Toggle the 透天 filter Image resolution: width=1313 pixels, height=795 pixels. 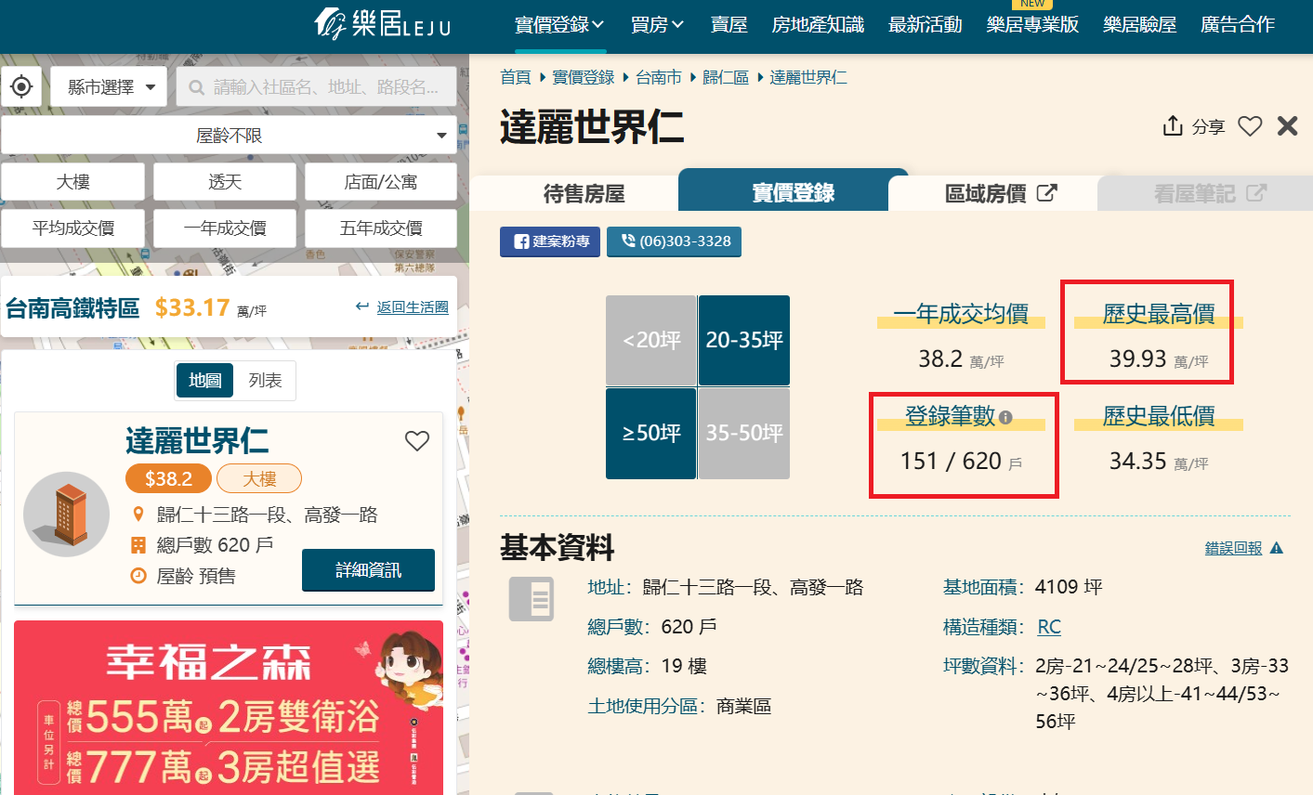(x=225, y=181)
